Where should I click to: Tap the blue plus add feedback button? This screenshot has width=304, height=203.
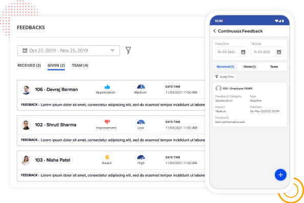(x=280, y=175)
